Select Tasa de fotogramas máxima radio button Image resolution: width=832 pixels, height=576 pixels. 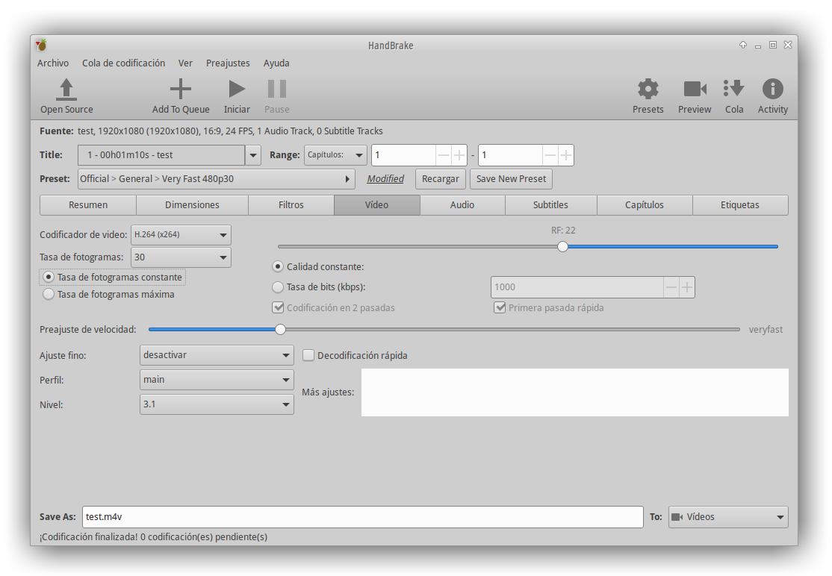[x=49, y=295]
